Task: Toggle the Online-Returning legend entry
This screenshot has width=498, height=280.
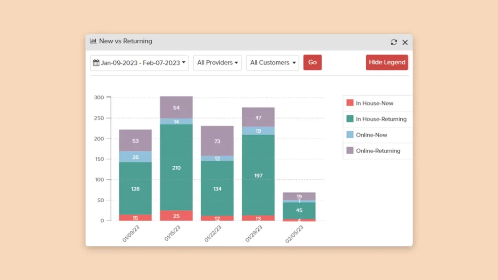Action: (x=377, y=151)
